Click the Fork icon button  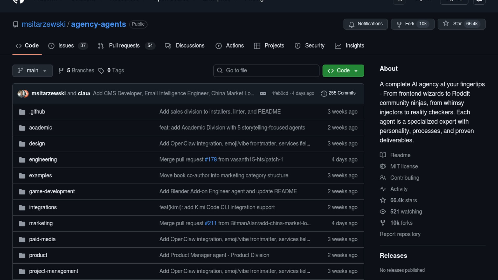(399, 24)
